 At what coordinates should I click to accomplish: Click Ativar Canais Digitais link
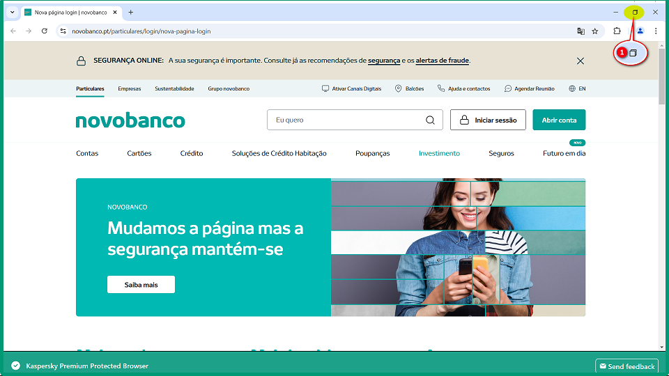point(351,88)
